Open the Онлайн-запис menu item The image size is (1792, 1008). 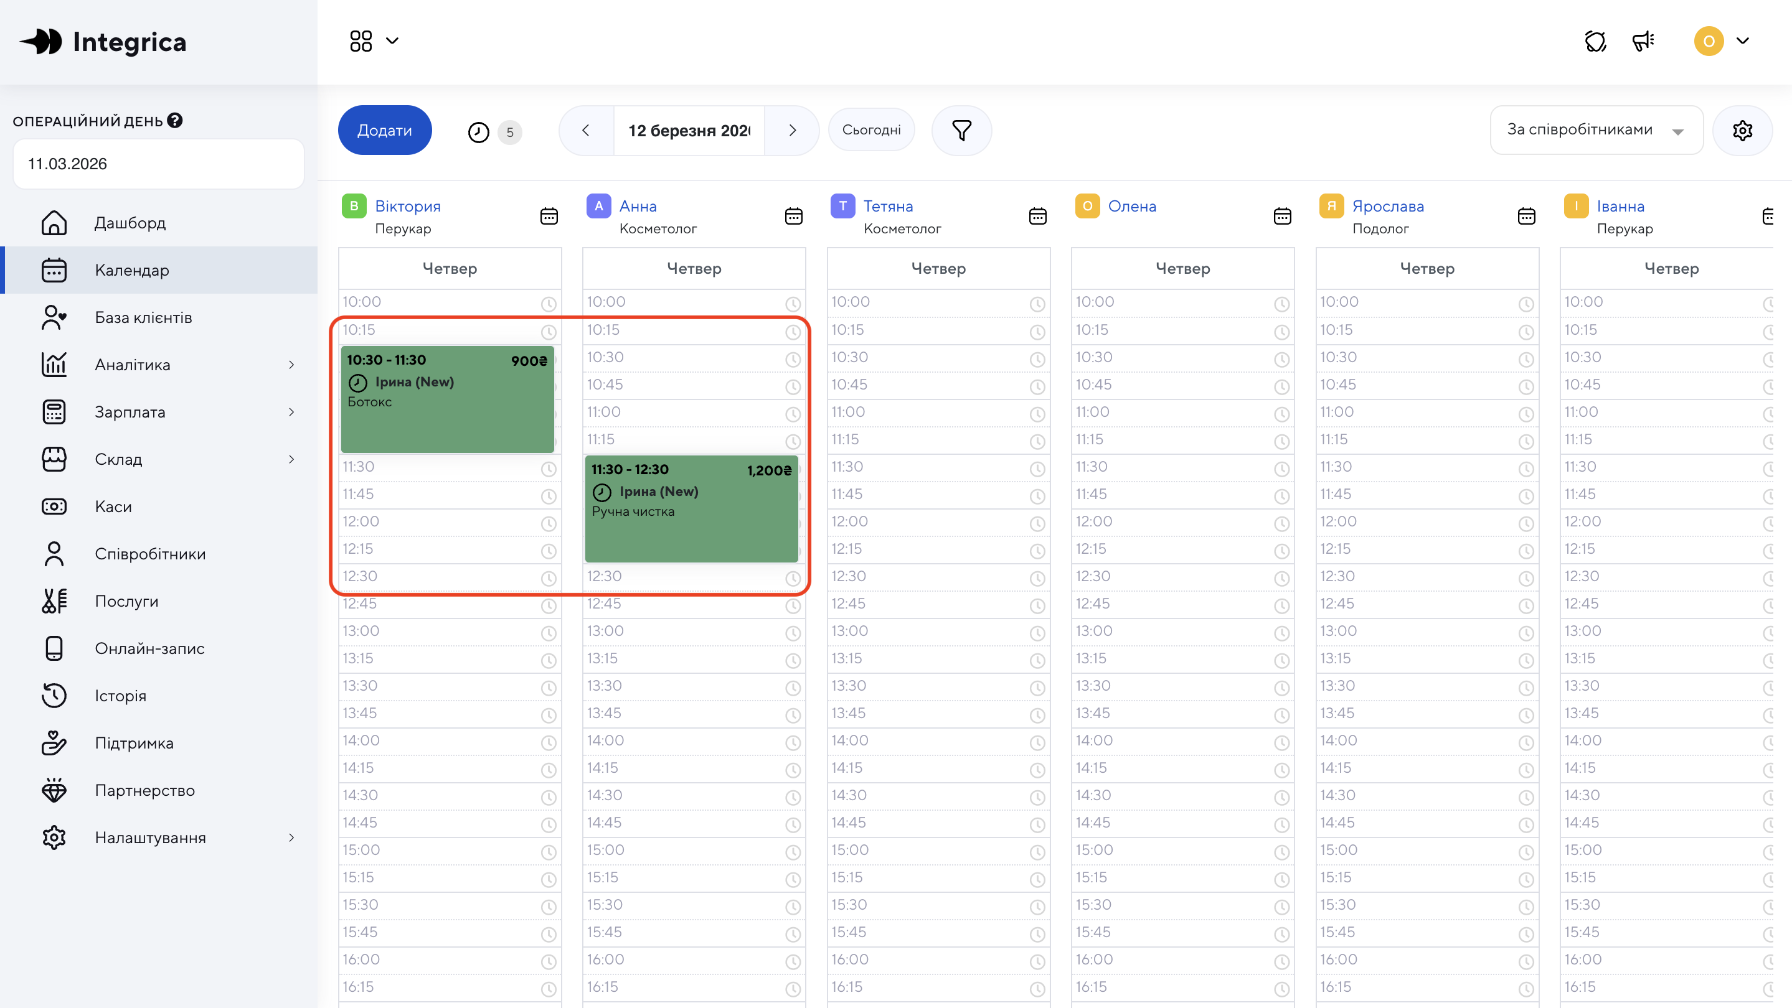[149, 648]
